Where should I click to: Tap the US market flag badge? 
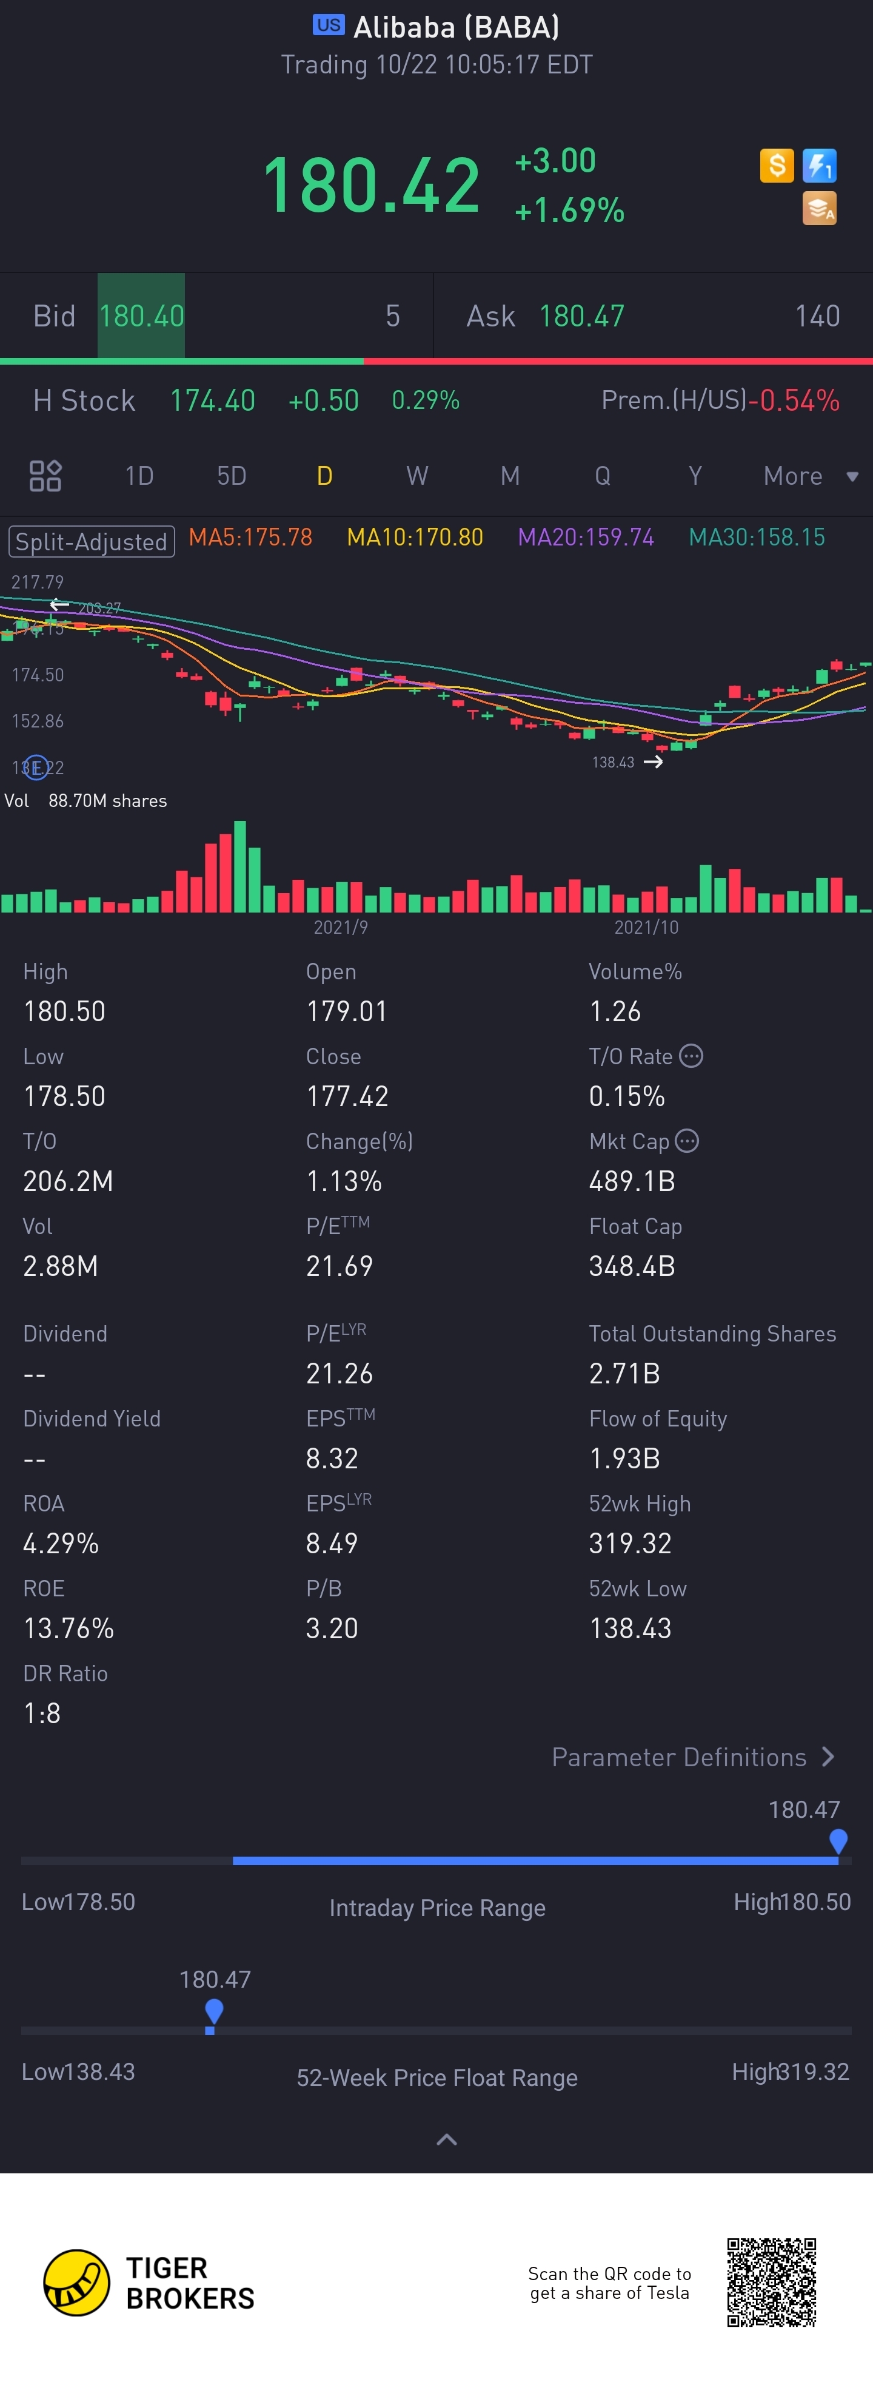click(329, 25)
